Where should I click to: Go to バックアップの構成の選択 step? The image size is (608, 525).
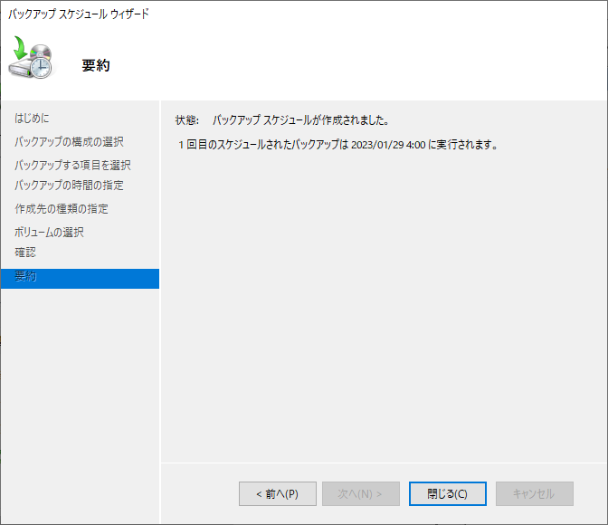69,142
